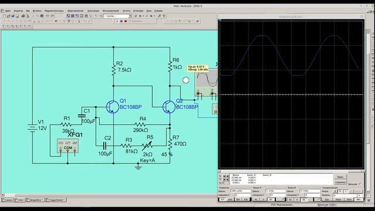
Task: Set Channel B coupling to AC
Action: [290, 199]
